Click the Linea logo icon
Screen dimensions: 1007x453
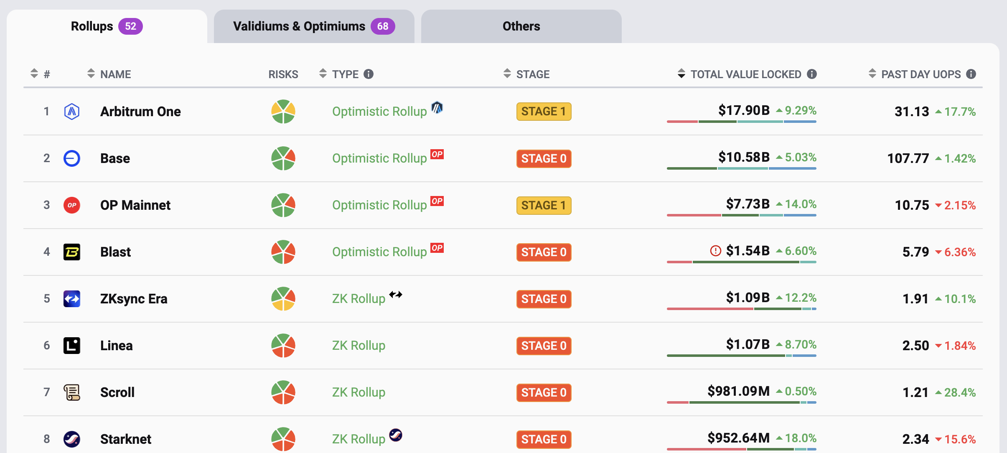coord(72,346)
